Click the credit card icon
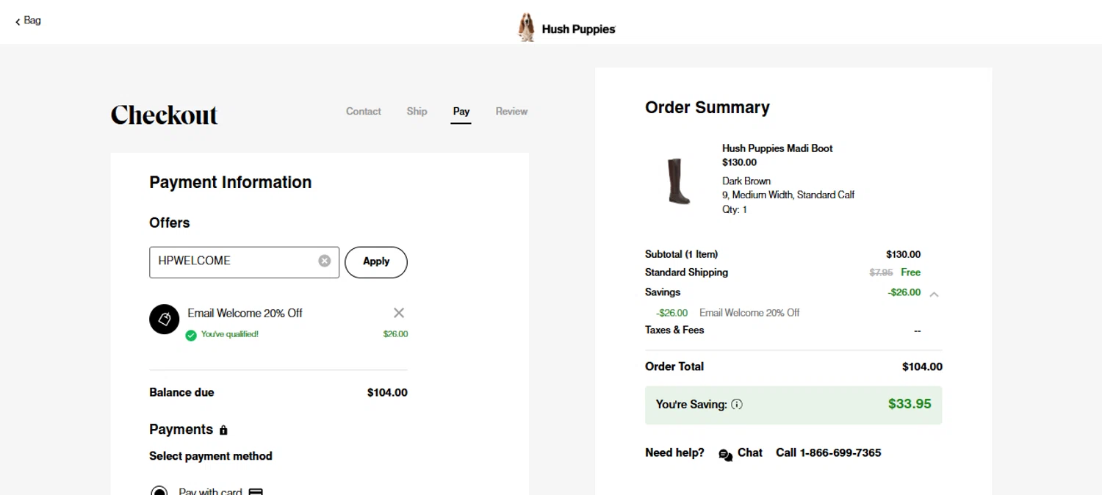Screen dimensions: 1102x495 256,492
